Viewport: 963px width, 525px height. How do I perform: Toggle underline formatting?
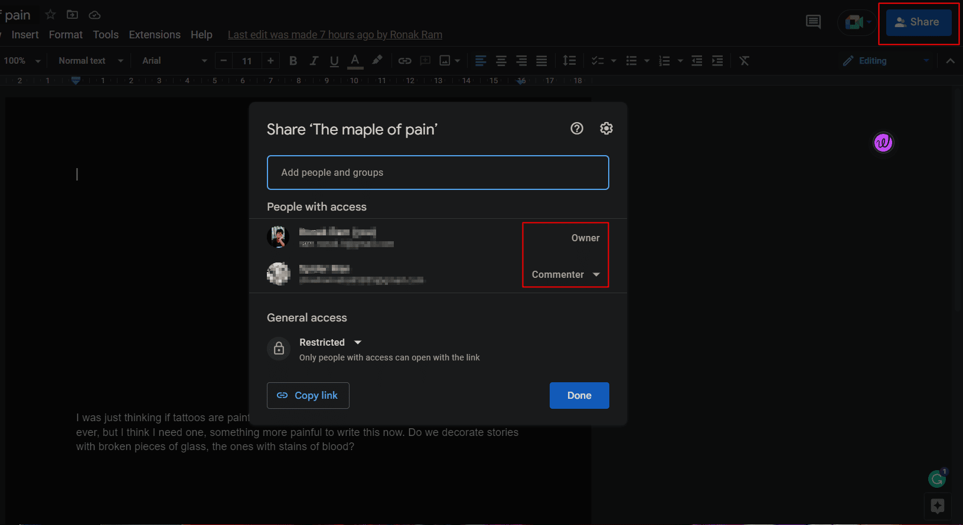point(334,61)
